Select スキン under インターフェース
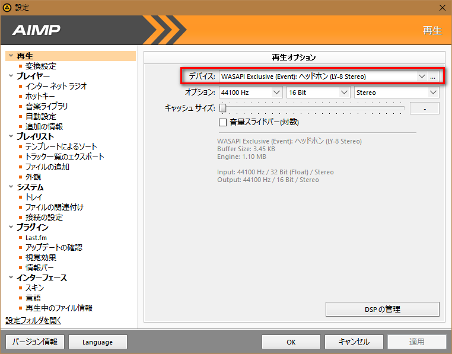This screenshot has width=452, height=354. tap(34, 288)
